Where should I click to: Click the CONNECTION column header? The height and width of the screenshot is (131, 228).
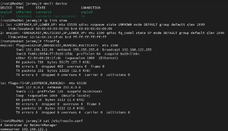click(91, 8)
